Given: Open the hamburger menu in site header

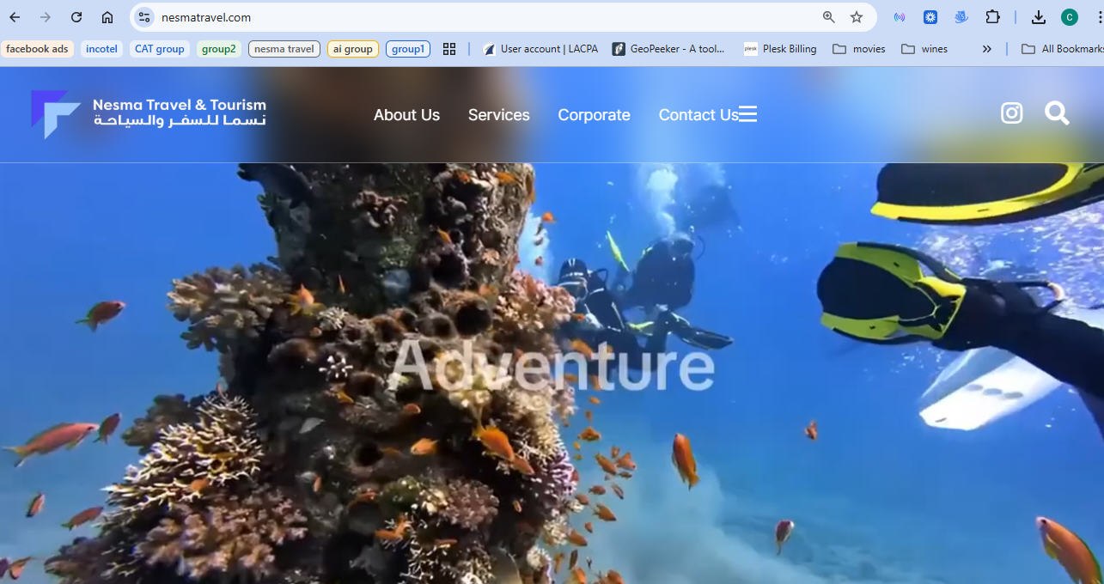Looking at the screenshot, I should point(747,114).
